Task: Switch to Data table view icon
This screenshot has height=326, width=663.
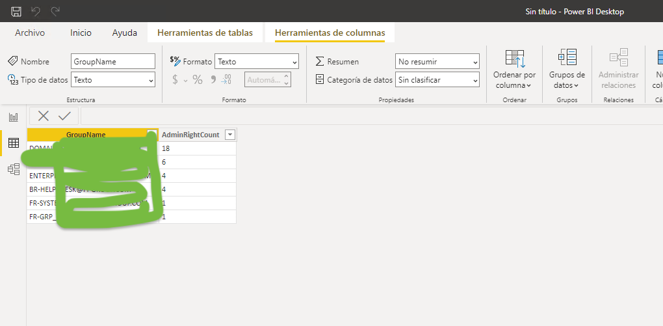Action: pos(13,143)
